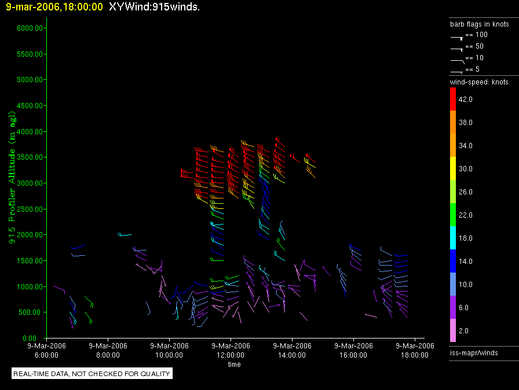
Task: Click the 2500.00 altitude tick label
Action: 30,209
